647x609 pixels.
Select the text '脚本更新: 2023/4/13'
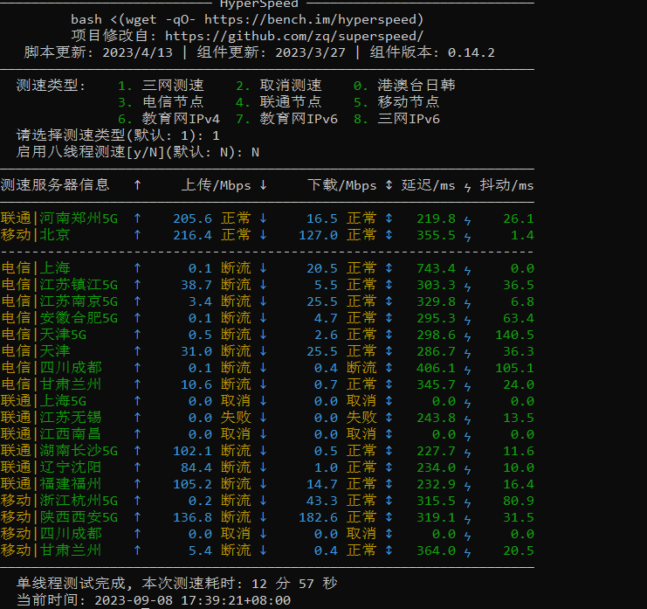[x=98, y=52]
